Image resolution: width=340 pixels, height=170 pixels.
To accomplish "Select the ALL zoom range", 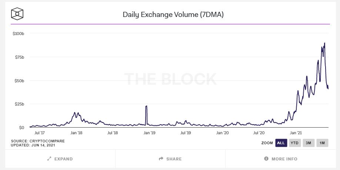I will click(x=281, y=143).
